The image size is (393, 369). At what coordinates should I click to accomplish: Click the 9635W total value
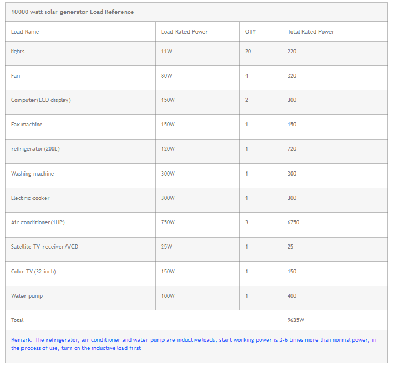click(296, 320)
